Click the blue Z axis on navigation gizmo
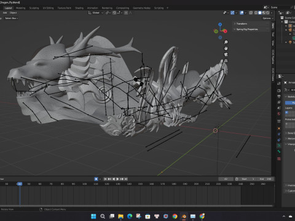Image resolution: width=295 pixels, height=221 pixels. (220, 25)
